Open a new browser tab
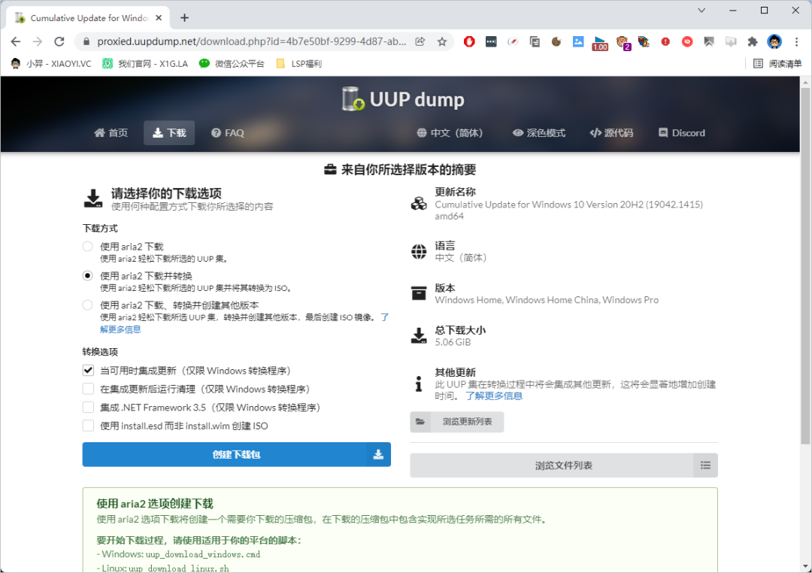This screenshot has height=573, width=812. point(184,17)
